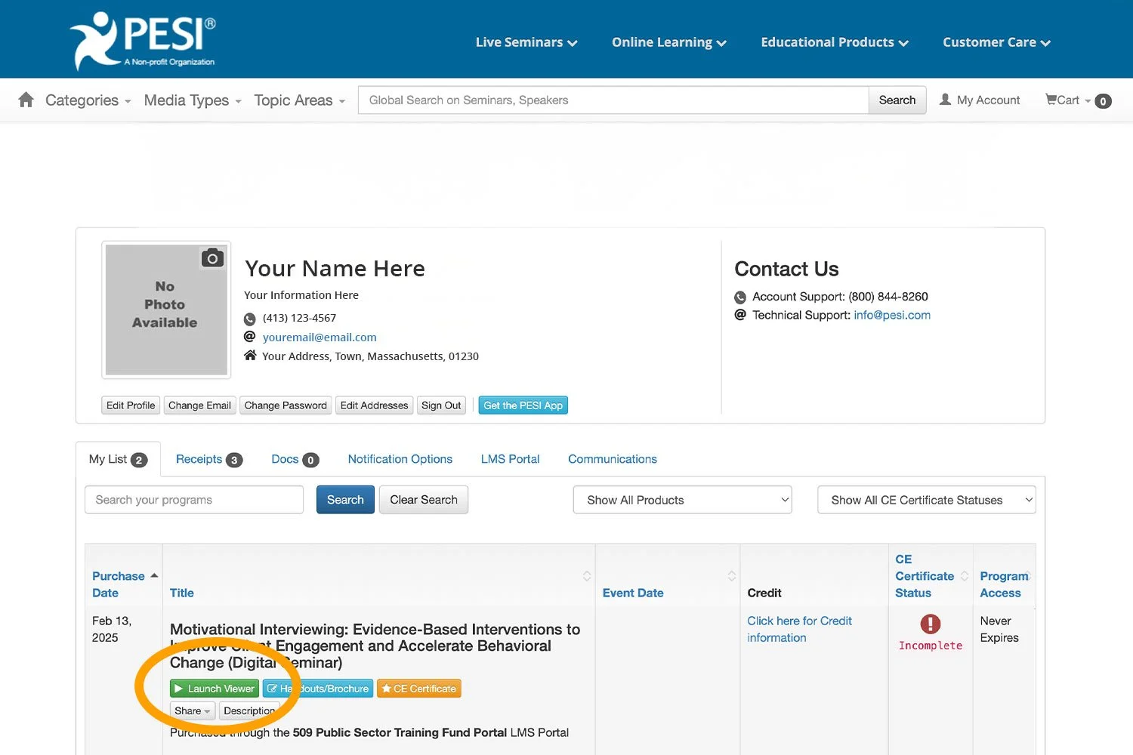This screenshot has width=1133, height=755.
Task: Click the orange CE Certificate button
Action: click(418, 689)
